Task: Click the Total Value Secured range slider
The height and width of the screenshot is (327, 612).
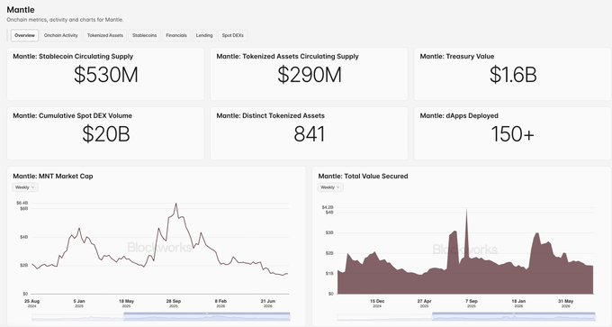Action: click(x=466, y=316)
